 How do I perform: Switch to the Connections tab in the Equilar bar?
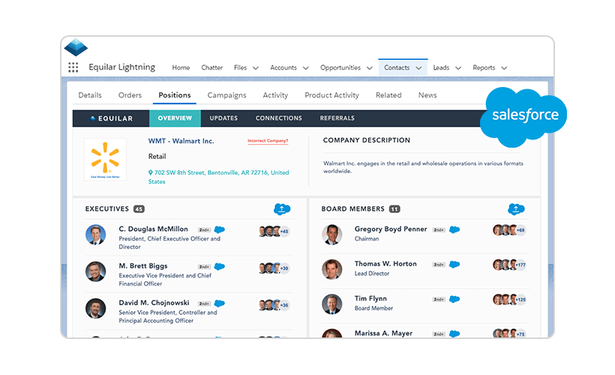tap(279, 118)
